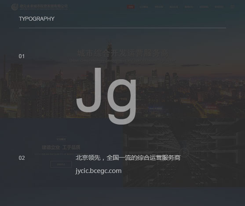Click the circular company logo icon
This screenshot has width=245, height=206.
tap(15, 7)
